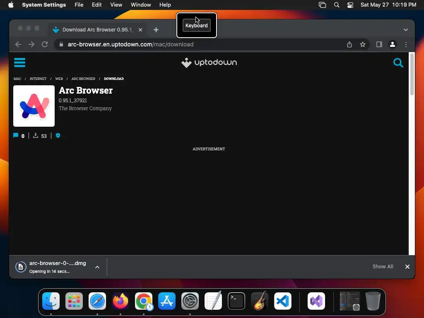Click the minimized window thumbnail in Dock

[x=349, y=301]
